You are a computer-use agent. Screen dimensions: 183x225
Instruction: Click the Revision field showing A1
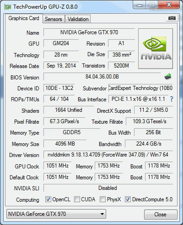(x=122, y=43)
